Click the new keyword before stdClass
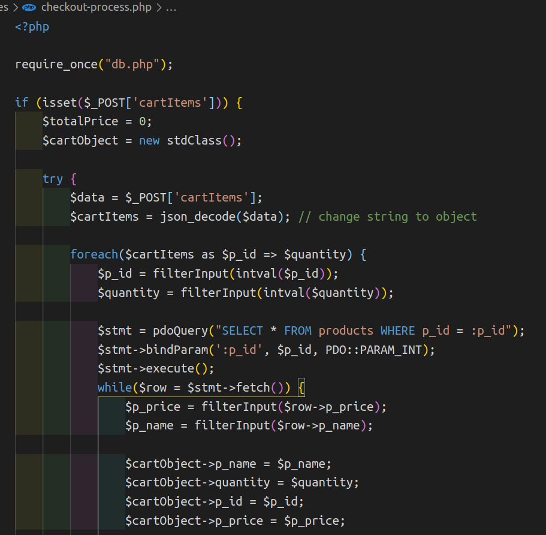 pos(149,141)
